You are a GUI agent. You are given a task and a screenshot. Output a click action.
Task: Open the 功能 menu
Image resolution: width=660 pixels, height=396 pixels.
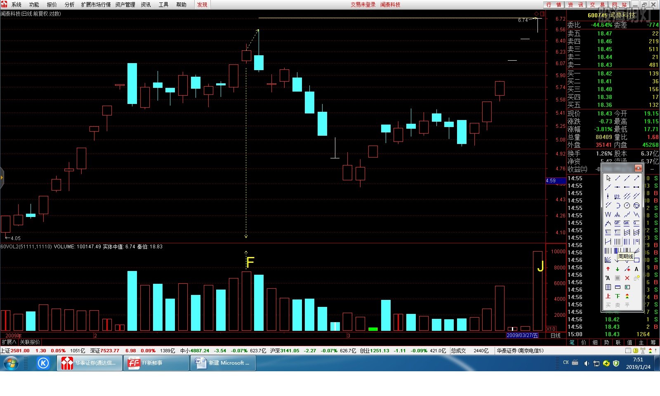tap(34, 5)
